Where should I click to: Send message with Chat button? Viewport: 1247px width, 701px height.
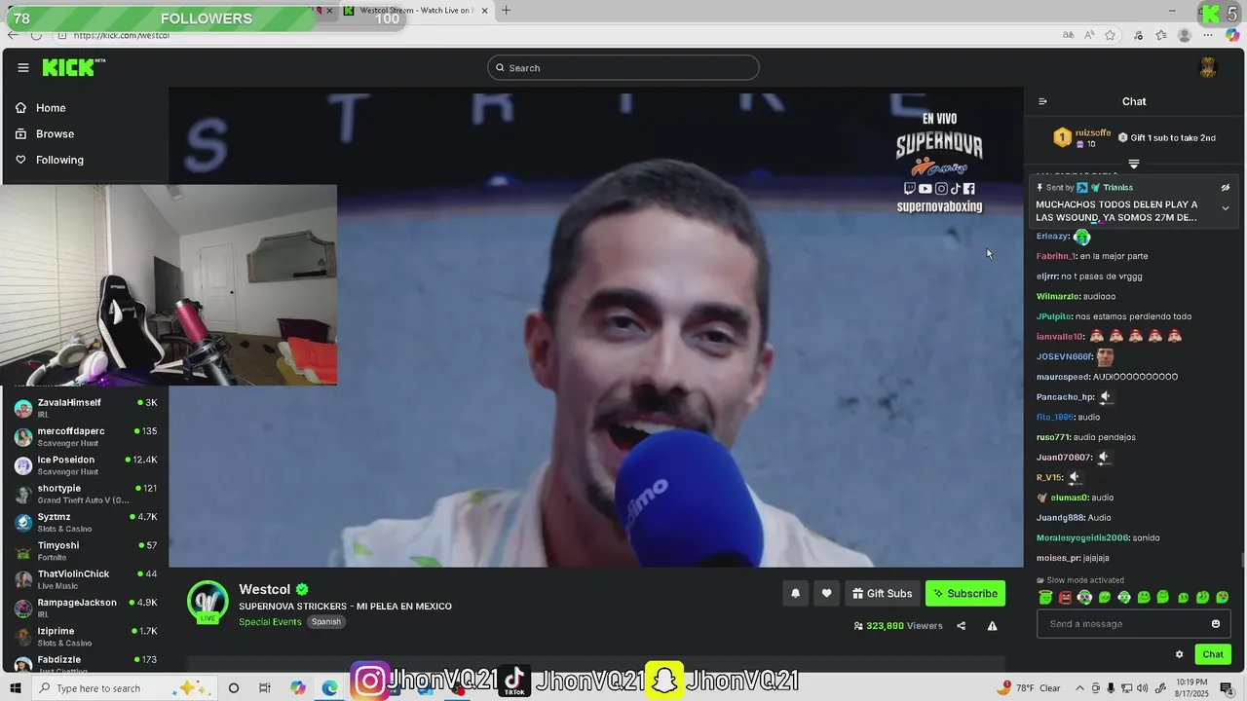(1213, 654)
